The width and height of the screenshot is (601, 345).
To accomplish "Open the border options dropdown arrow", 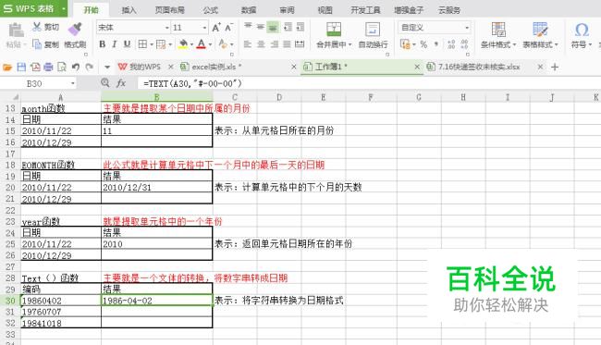I will [x=152, y=44].
